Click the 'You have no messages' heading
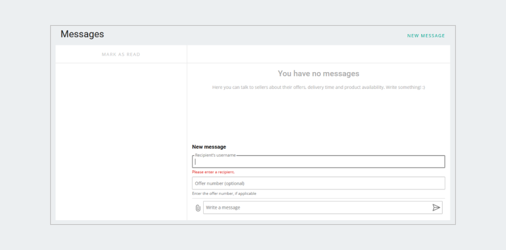506x250 pixels. point(319,74)
